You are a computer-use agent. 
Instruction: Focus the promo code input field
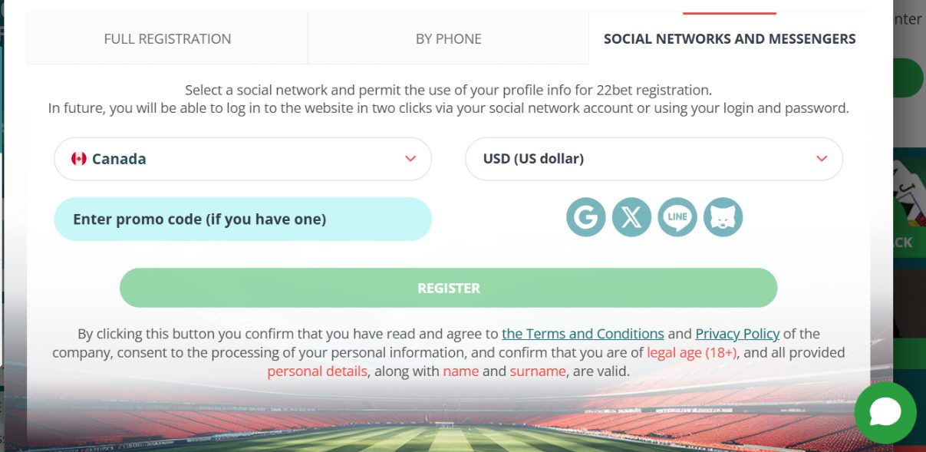(242, 219)
